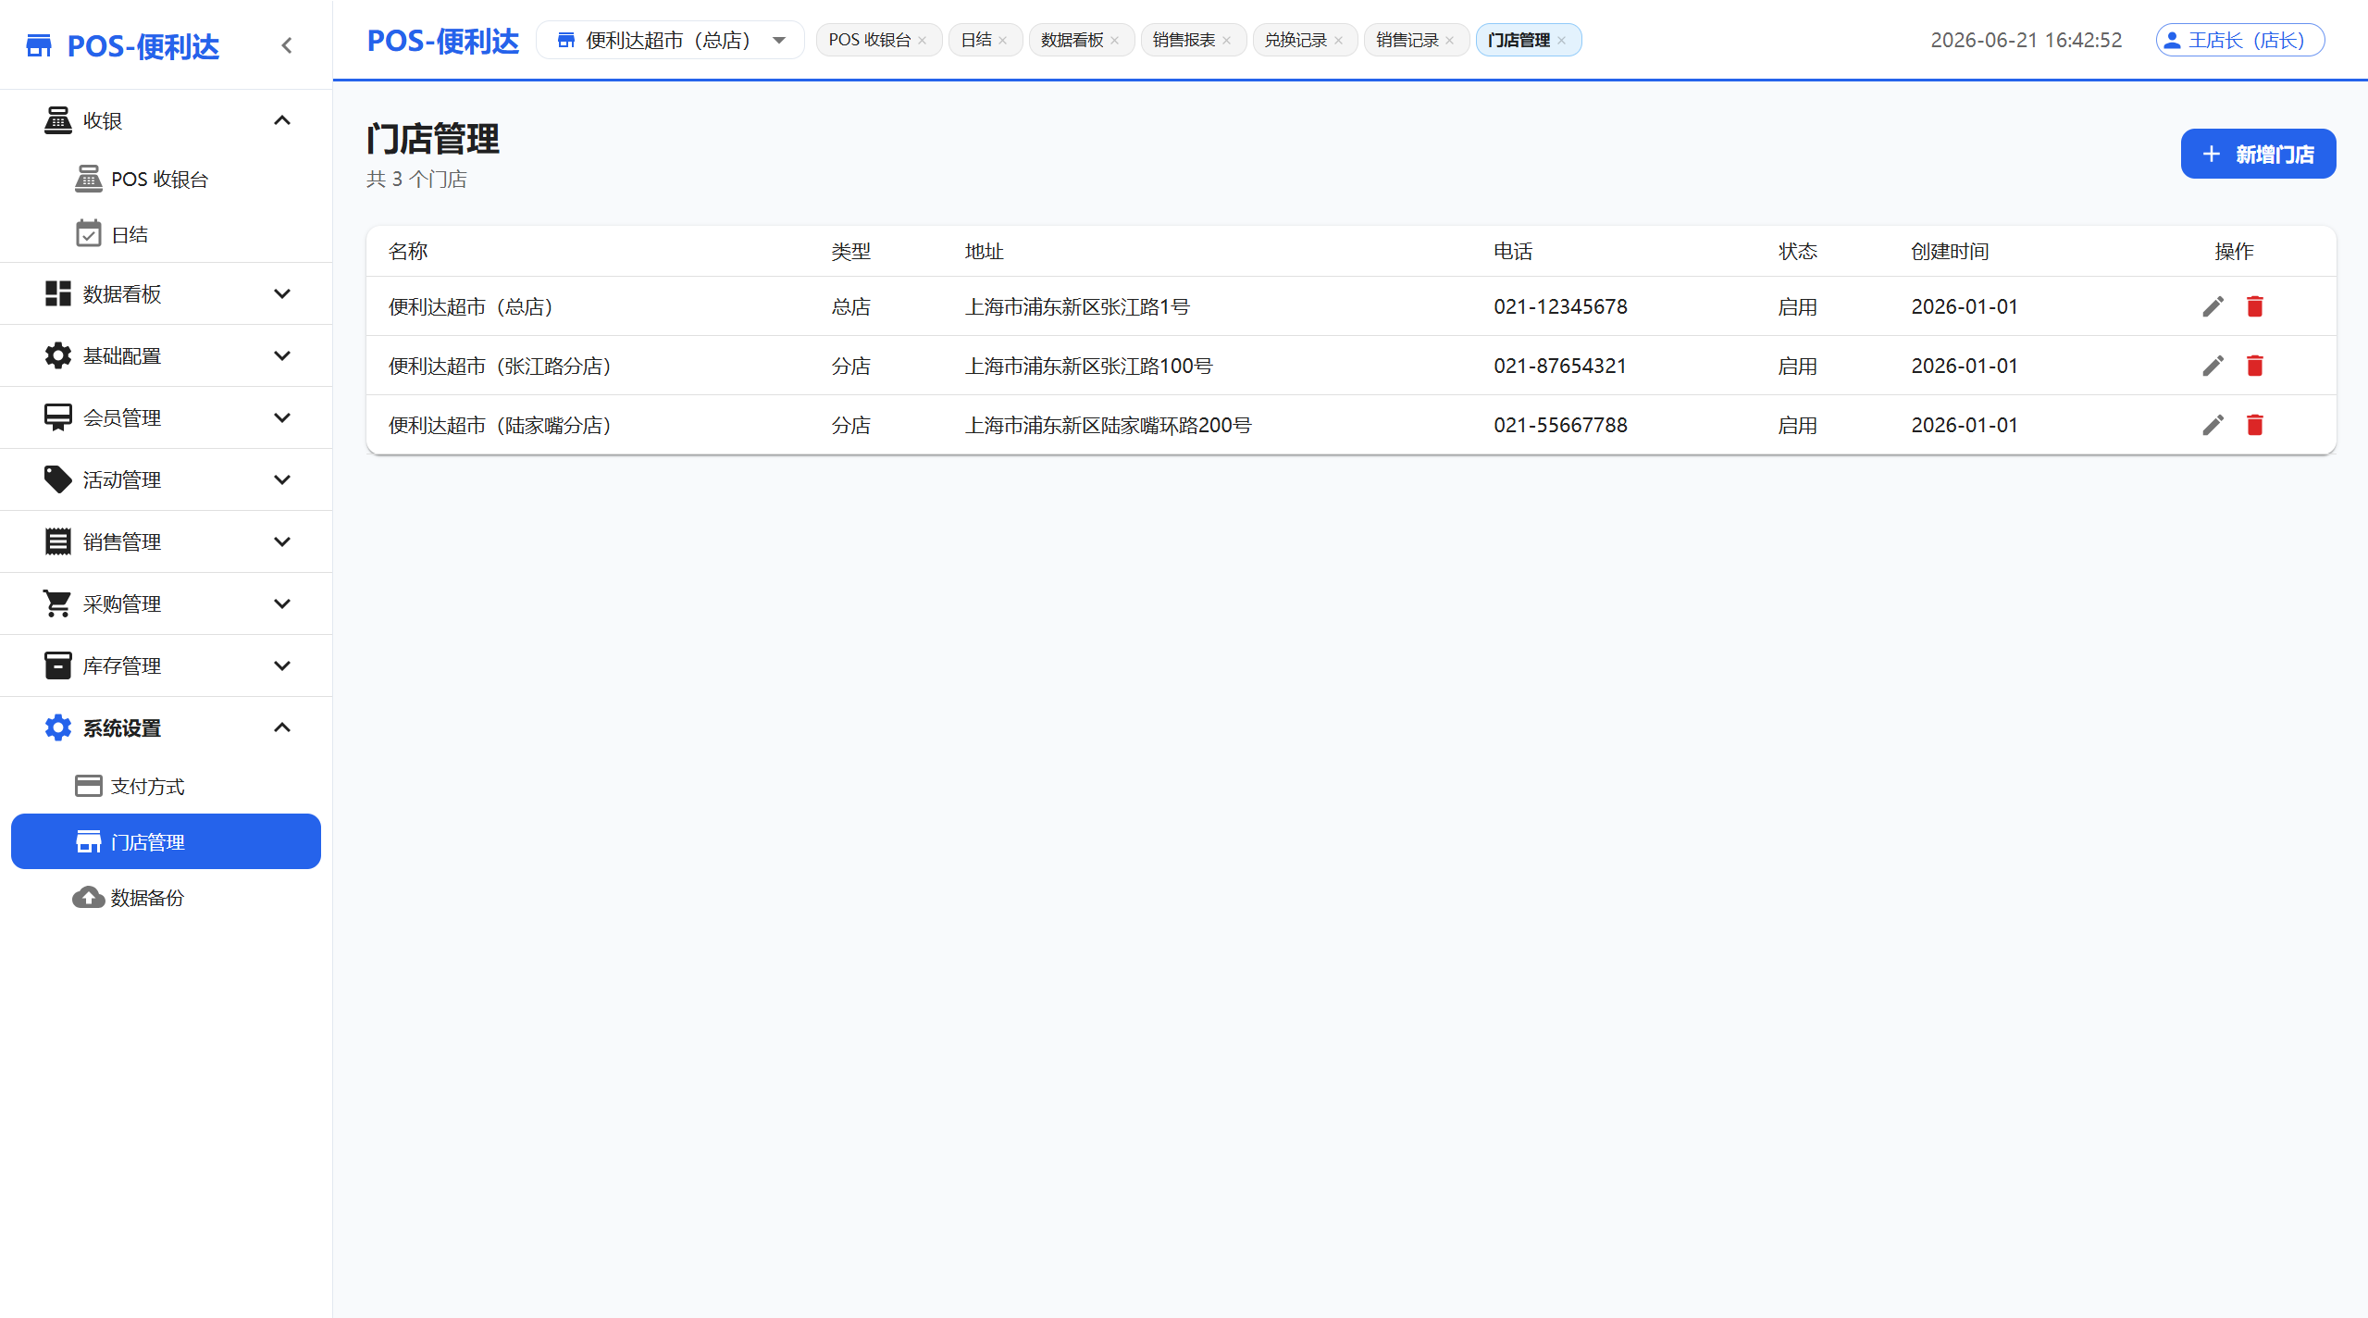The width and height of the screenshot is (2368, 1318).
Task: Edit 便利达超市（总店） with pencil icon
Action: 2213,306
